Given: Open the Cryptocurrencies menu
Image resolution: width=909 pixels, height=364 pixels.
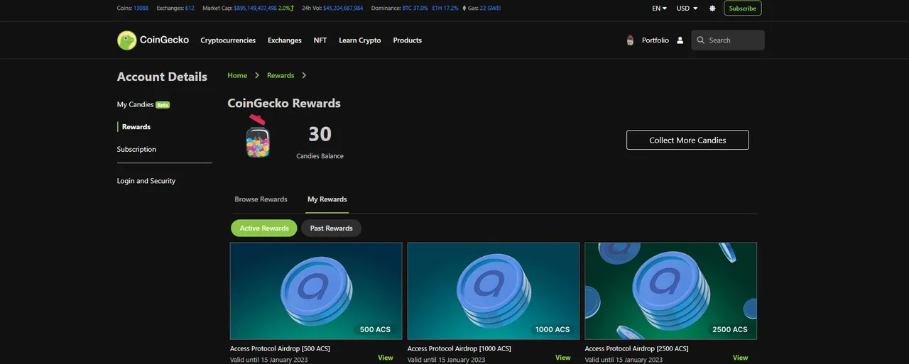Looking at the screenshot, I should point(228,40).
